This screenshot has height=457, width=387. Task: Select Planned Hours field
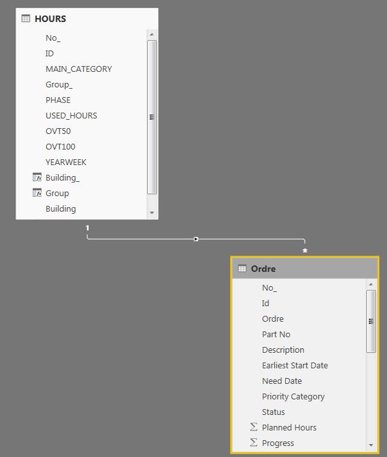(289, 427)
